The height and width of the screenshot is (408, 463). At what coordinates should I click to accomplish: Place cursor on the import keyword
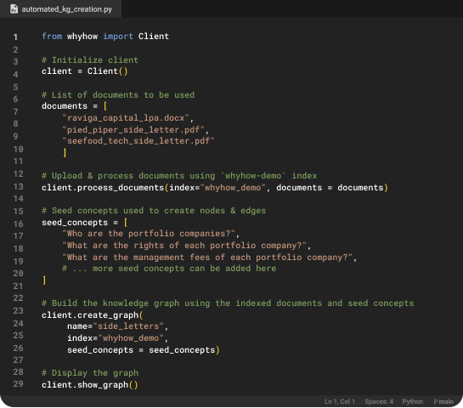[x=118, y=37]
